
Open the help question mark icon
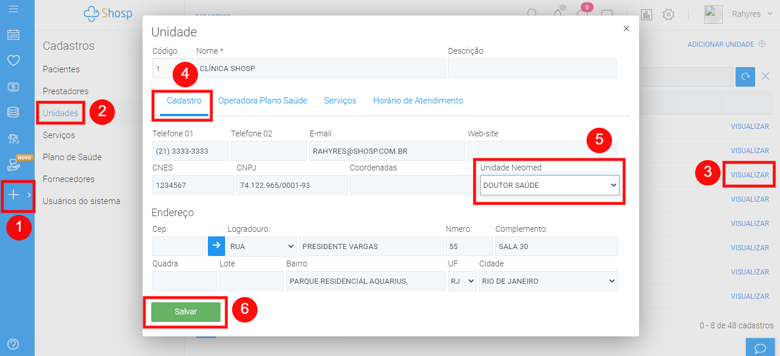13,344
